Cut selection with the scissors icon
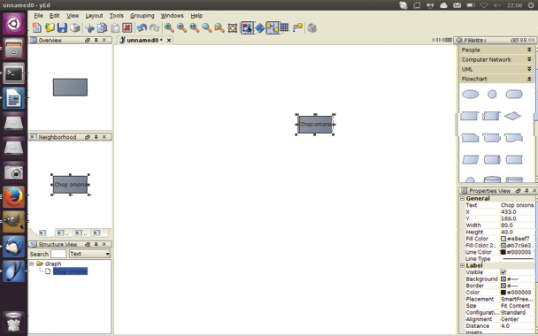Viewport: 538px width, 336px height. click(89, 27)
